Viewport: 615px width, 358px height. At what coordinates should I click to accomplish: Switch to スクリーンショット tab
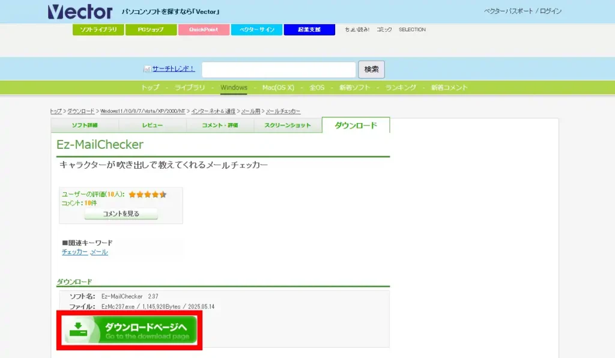(x=288, y=126)
